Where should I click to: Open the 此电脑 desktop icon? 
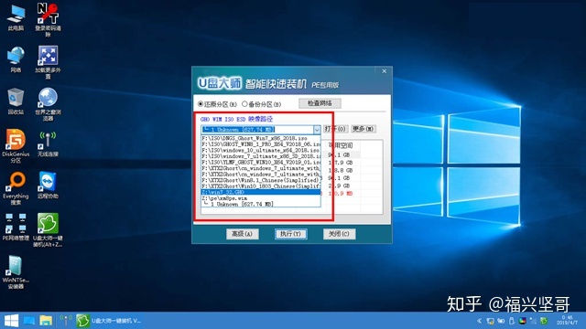click(16, 18)
